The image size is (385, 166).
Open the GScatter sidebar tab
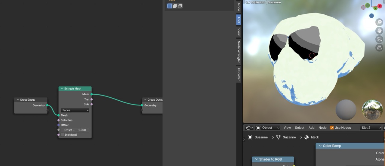(x=239, y=74)
